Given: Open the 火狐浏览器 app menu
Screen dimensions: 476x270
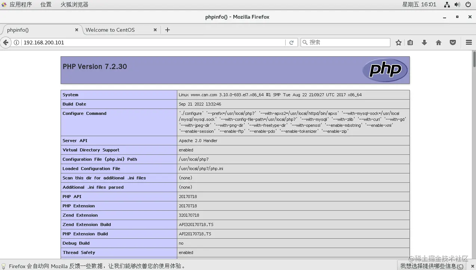Looking at the screenshot, I should [74, 4].
